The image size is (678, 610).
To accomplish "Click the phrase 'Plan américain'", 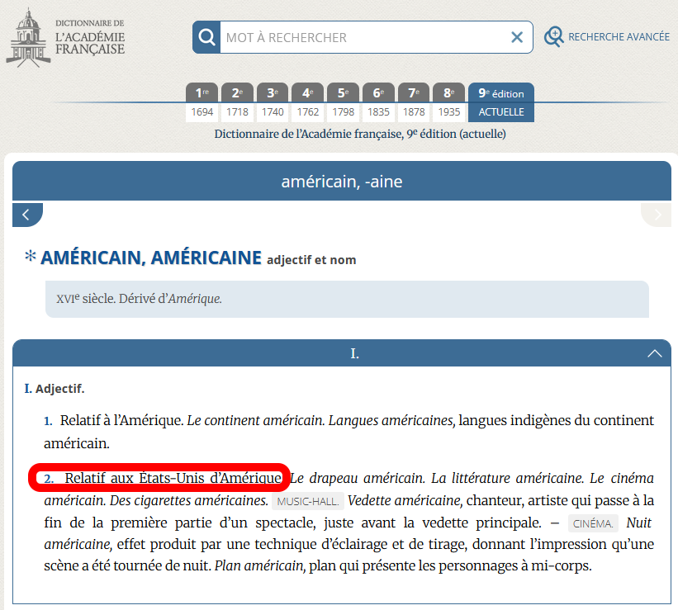I will (x=260, y=565).
